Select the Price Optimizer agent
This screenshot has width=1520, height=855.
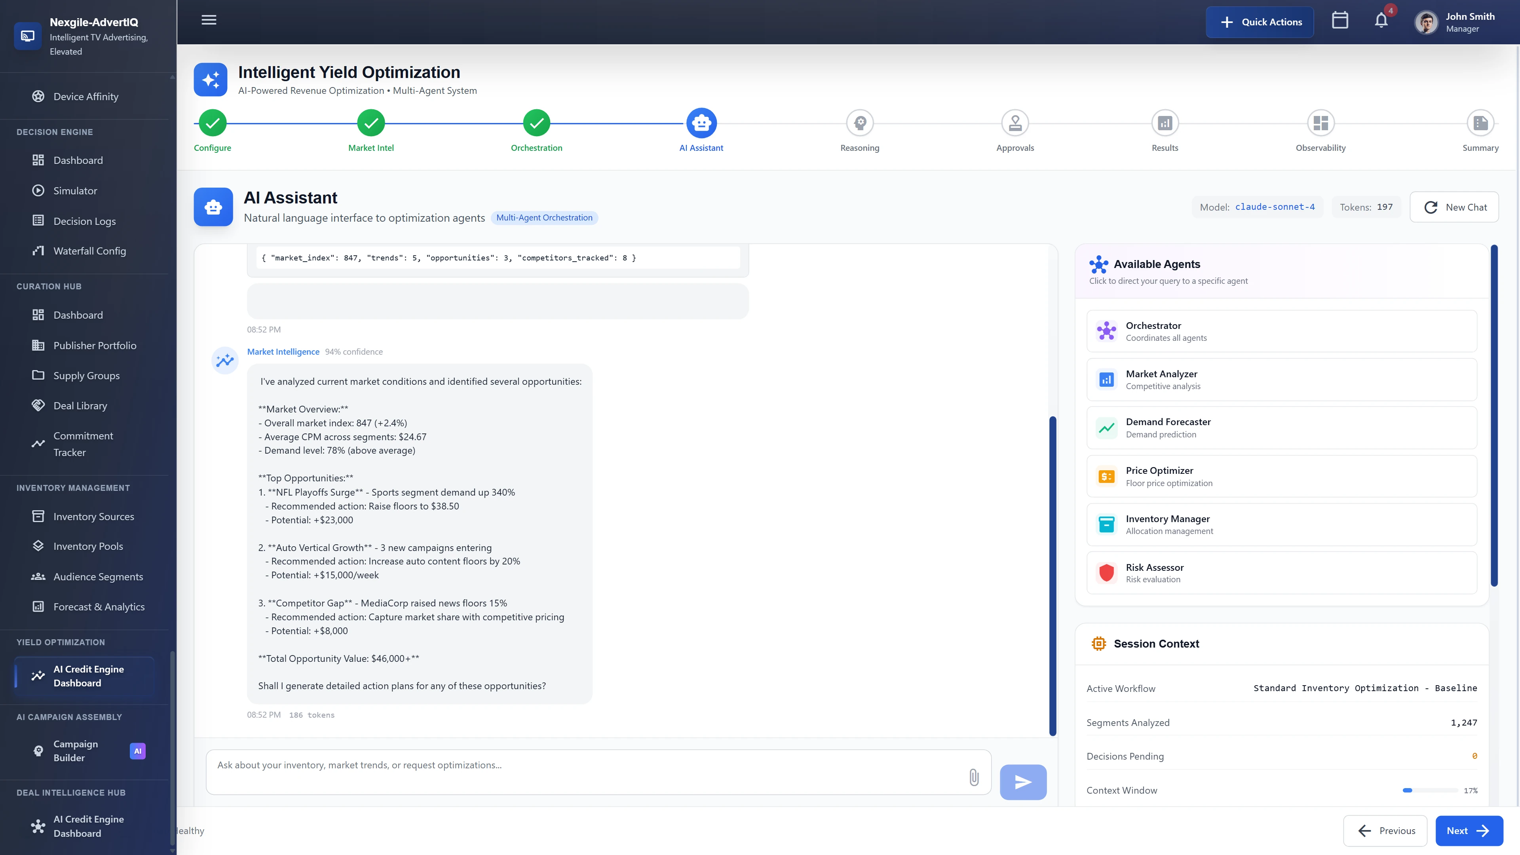[1281, 475]
